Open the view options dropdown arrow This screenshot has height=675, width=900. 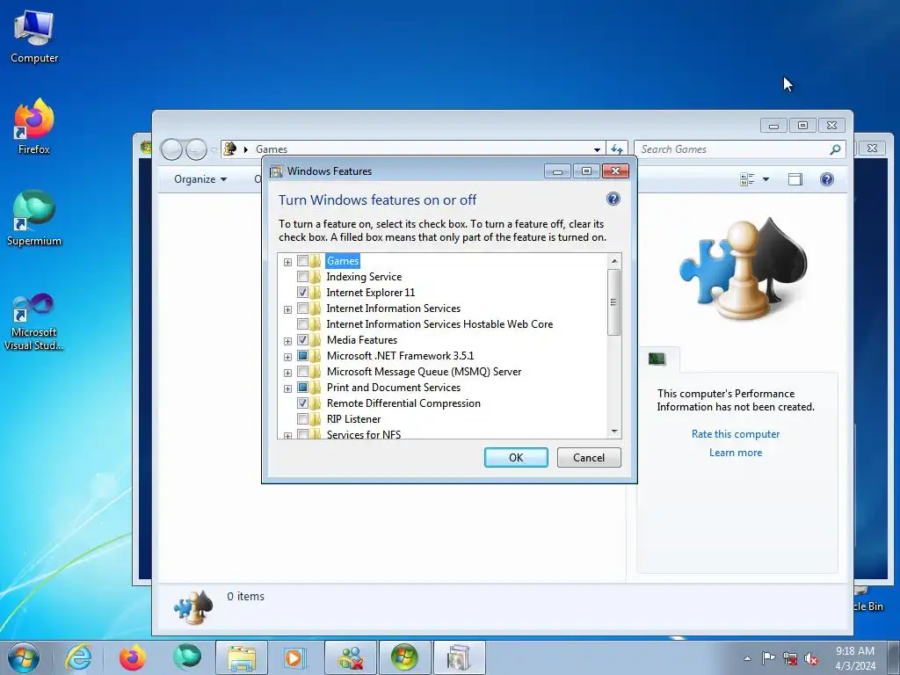pyautogui.click(x=766, y=179)
